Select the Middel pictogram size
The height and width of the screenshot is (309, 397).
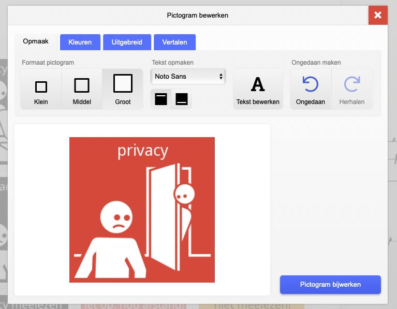tap(82, 89)
